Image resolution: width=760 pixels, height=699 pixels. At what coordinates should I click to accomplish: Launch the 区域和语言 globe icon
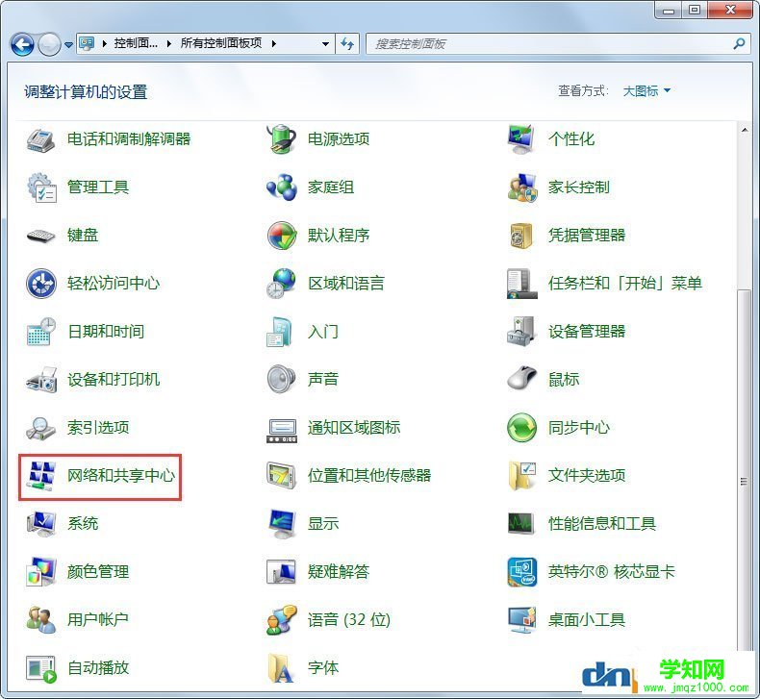pyautogui.click(x=281, y=284)
